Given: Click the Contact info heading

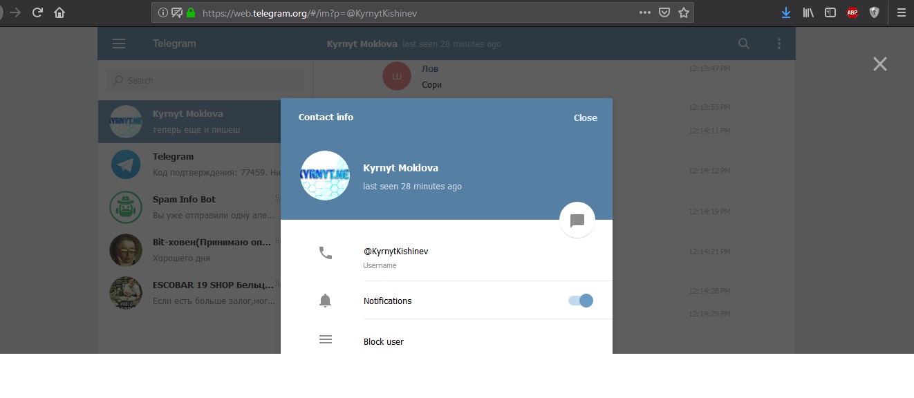Looking at the screenshot, I should (326, 117).
